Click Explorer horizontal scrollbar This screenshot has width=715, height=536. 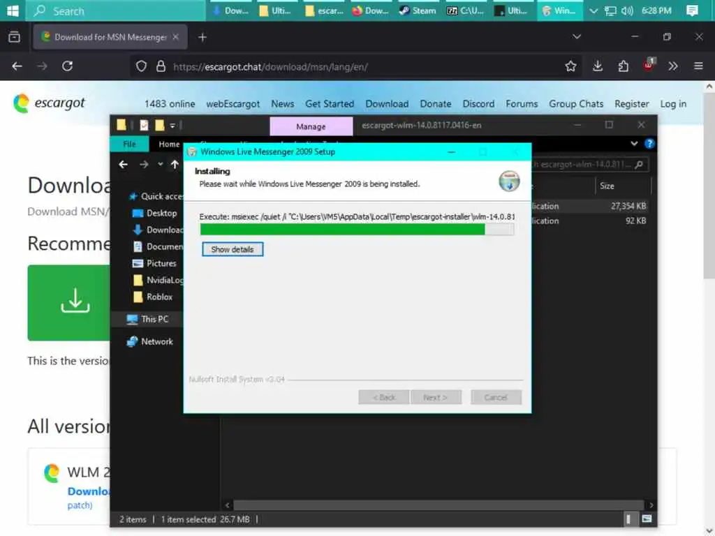pyautogui.click(x=438, y=505)
